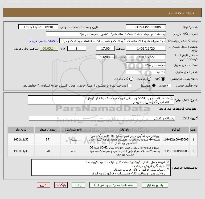Click the شماره نیاز number field
This screenshot has width=205, height=199.
146,27
